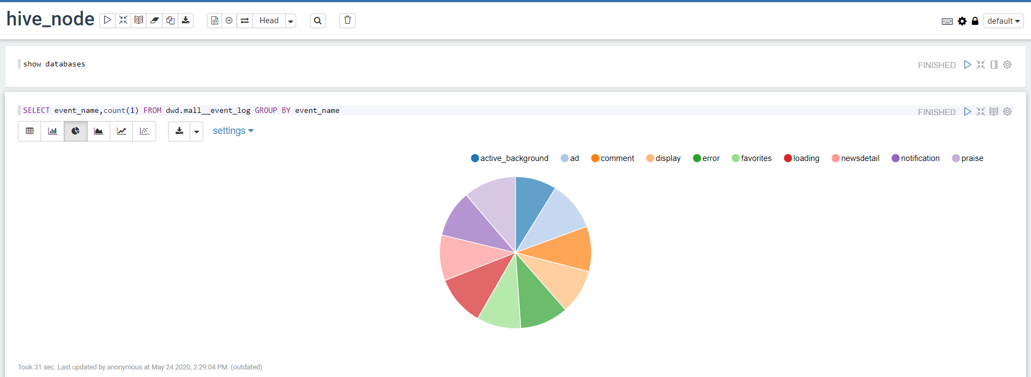This screenshot has width=1031, height=377.
Task: Click the FINISHED status of show databases
Action: [x=936, y=65]
